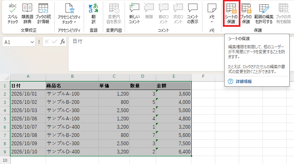Viewport: 294px width, 164px height.
Task: Cancel formula entry with the X button
Action: coord(47,42)
